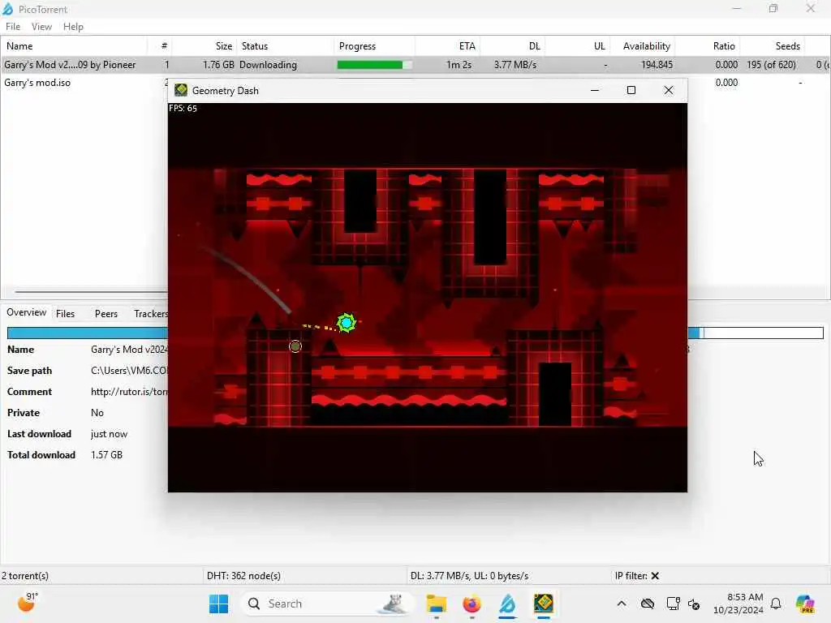Click the cloud sync tray icon
Screen dimensions: 831x623
[x=647, y=604]
